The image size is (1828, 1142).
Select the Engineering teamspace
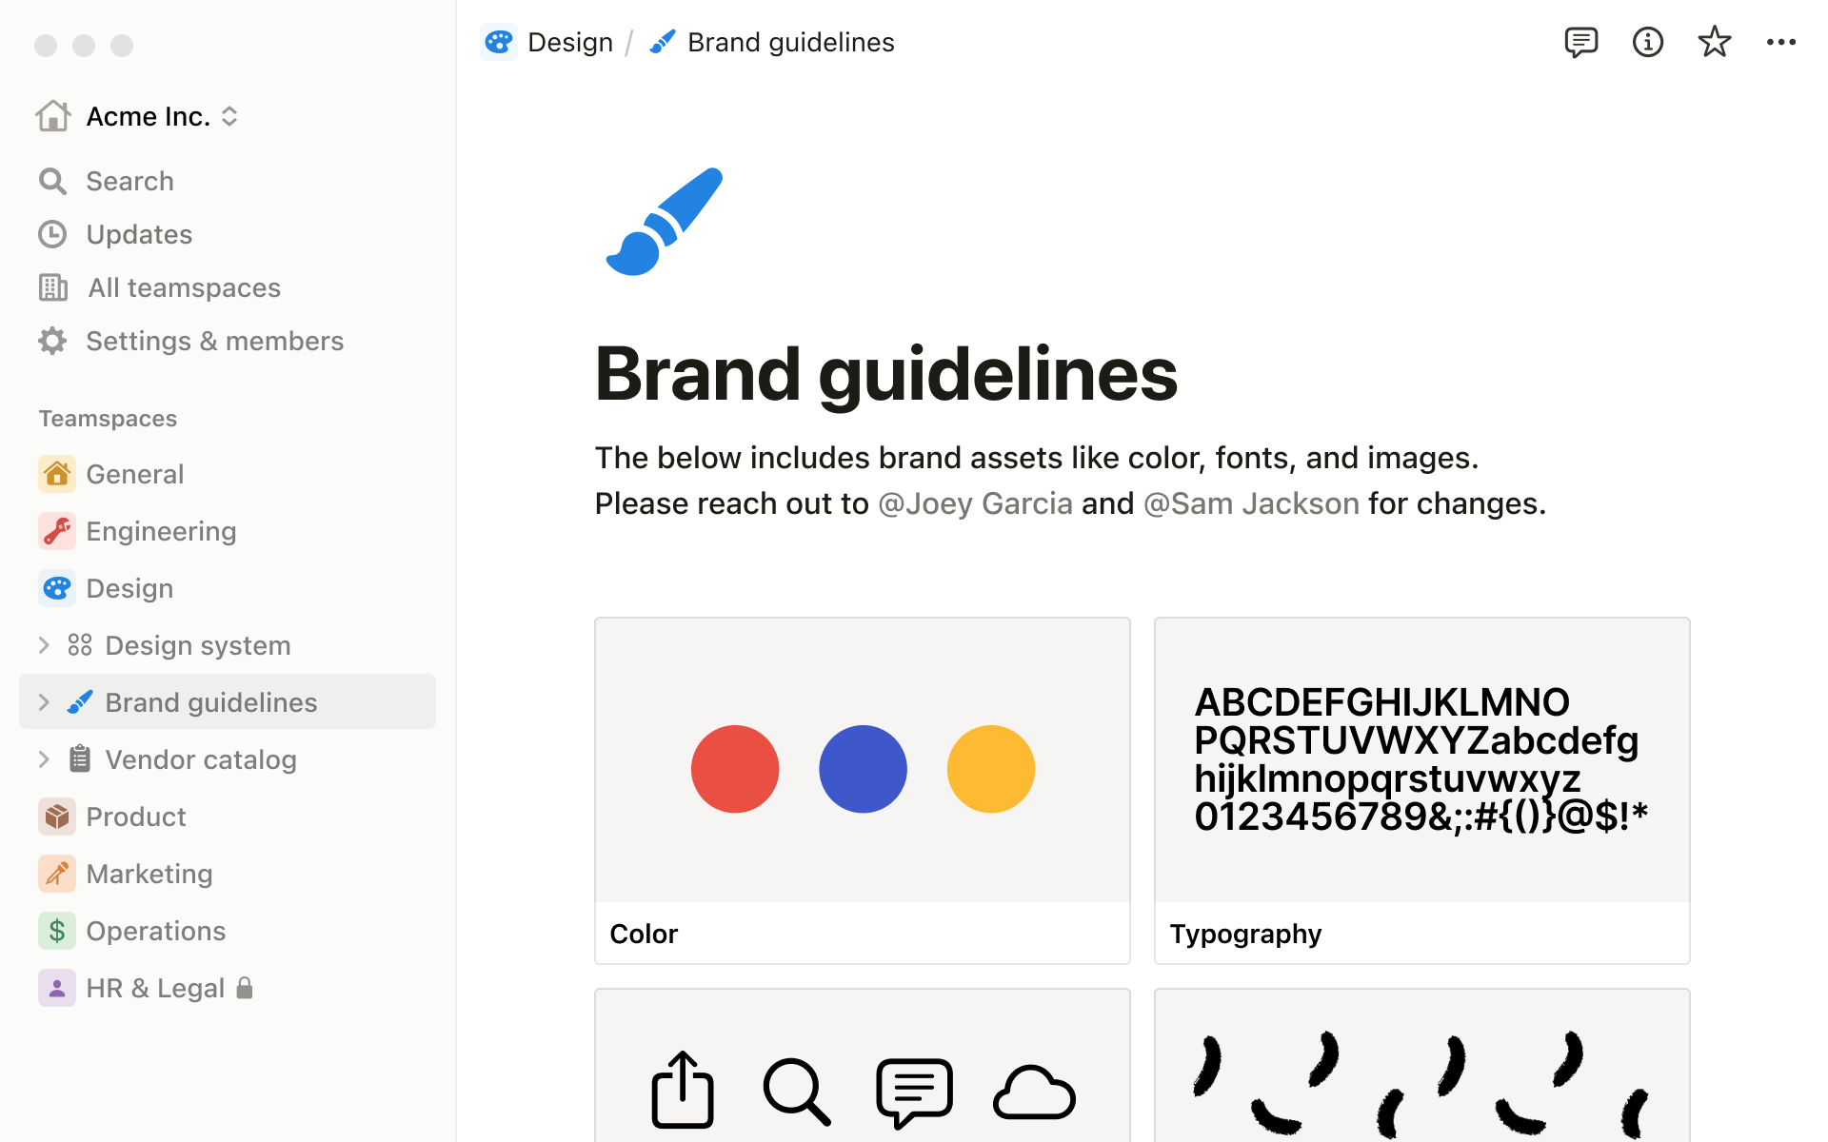(160, 531)
